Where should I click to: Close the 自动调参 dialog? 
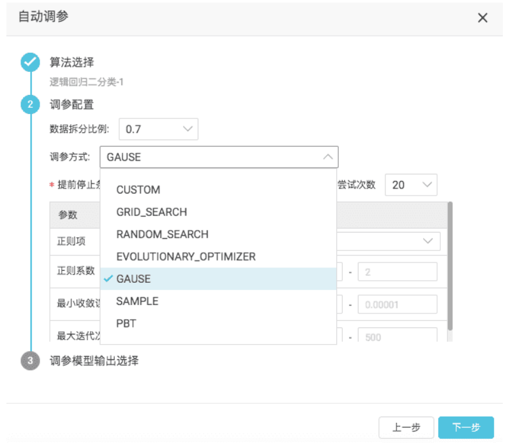pyautogui.click(x=482, y=18)
